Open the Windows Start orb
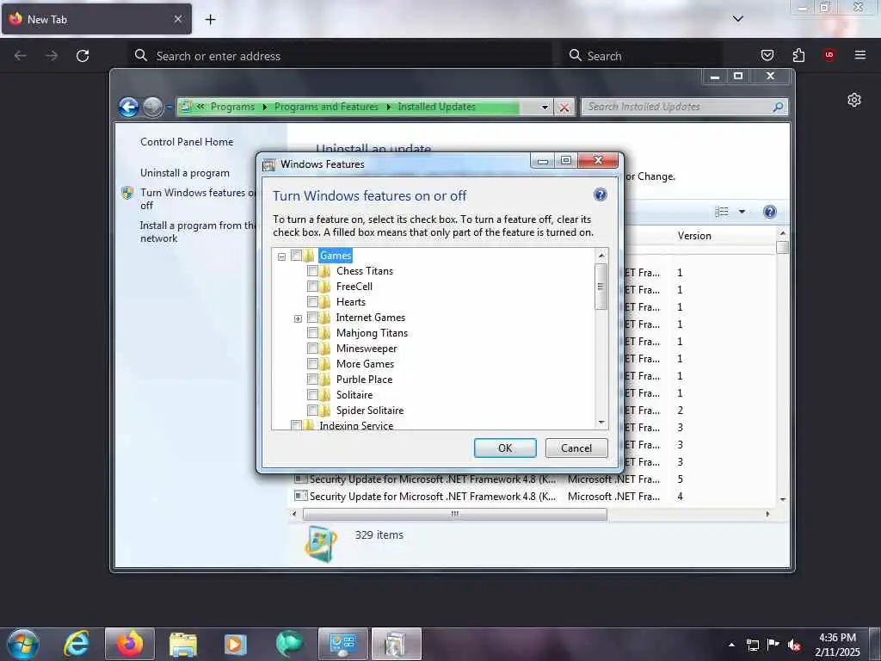 click(23, 644)
